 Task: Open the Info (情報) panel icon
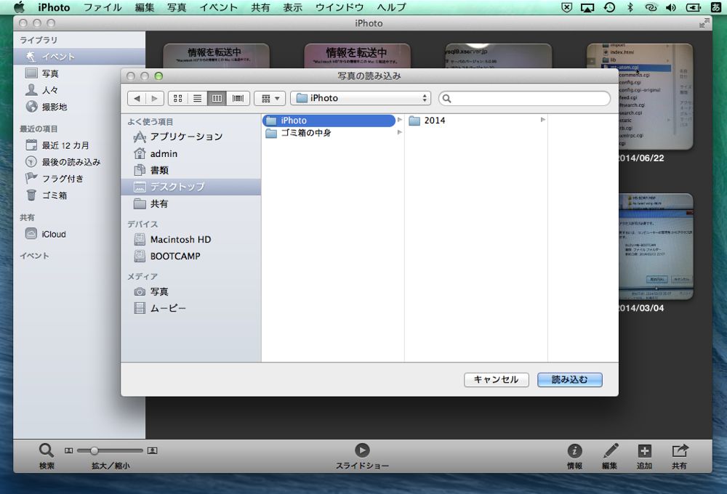574,450
